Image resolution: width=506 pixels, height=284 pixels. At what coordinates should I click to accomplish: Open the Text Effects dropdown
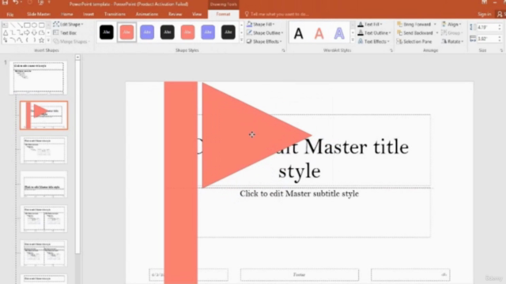pyautogui.click(x=374, y=42)
